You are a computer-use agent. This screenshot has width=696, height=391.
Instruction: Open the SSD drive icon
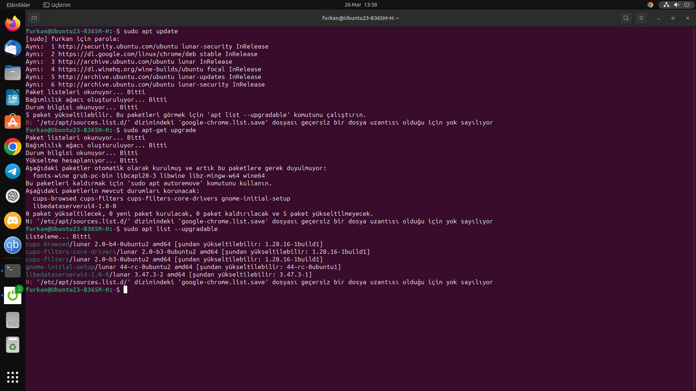13,320
